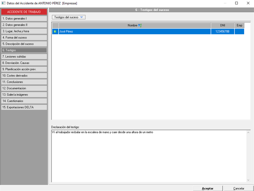Switch to 4. Forma del suceso
The height and width of the screenshot is (191, 254).
coord(24,38)
